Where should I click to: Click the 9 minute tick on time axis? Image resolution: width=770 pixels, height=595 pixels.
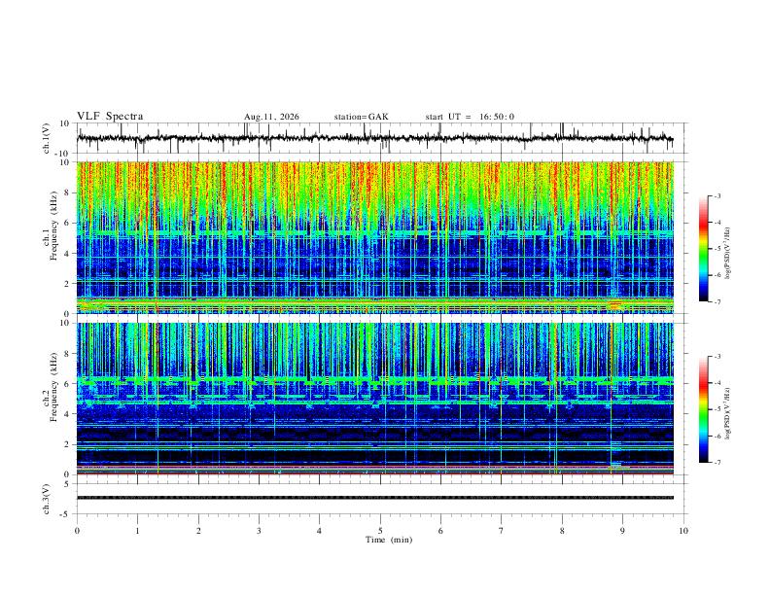(x=622, y=531)
